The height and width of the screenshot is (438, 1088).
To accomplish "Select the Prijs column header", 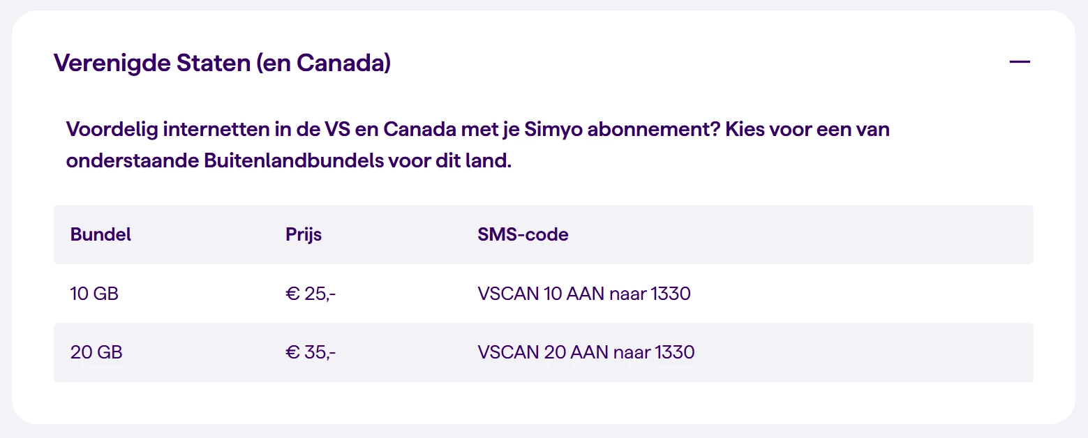I will click(x=304, y=234).
